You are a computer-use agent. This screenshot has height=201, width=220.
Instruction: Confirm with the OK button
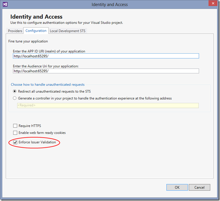[177, 188]
